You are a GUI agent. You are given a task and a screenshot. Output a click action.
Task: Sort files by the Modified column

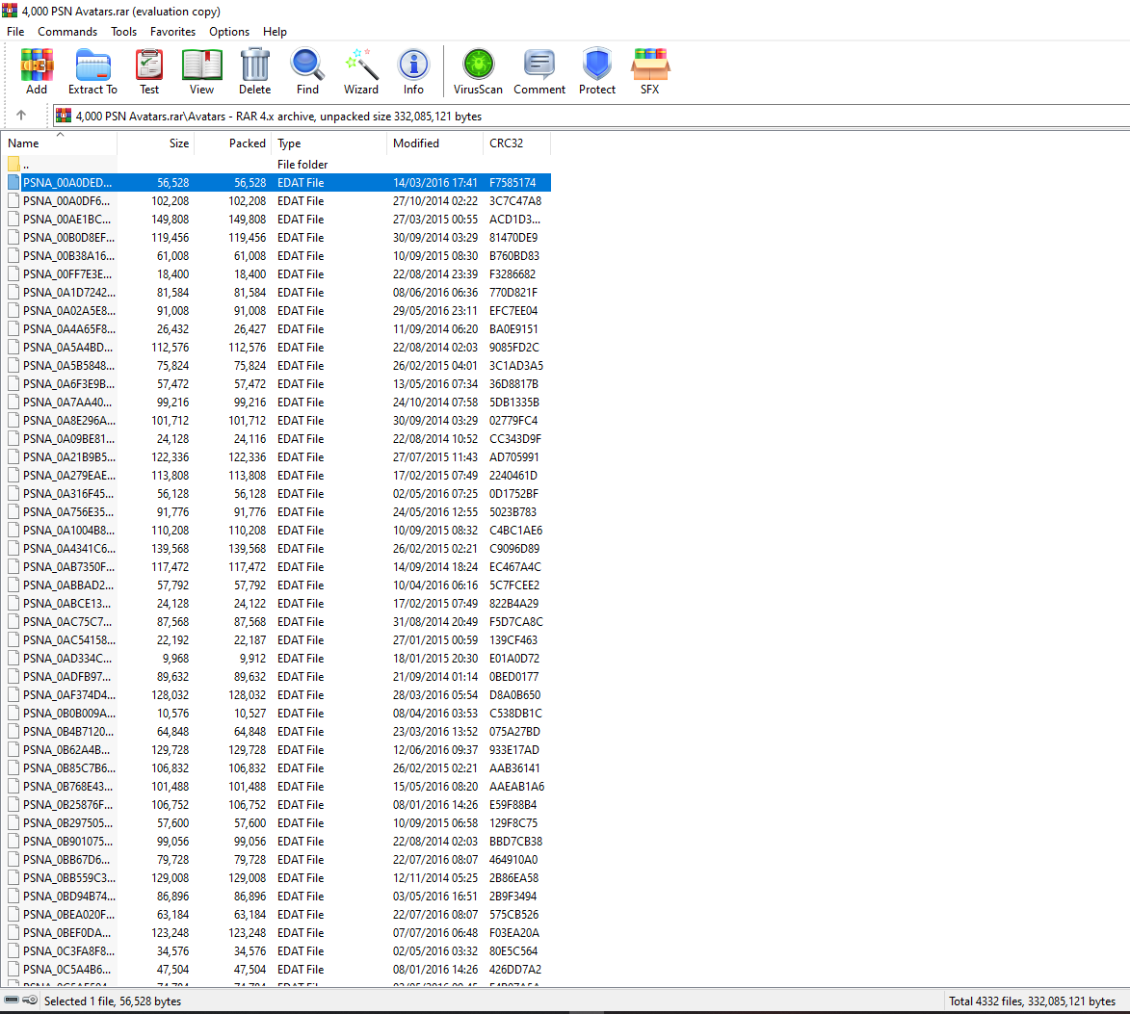416,143
